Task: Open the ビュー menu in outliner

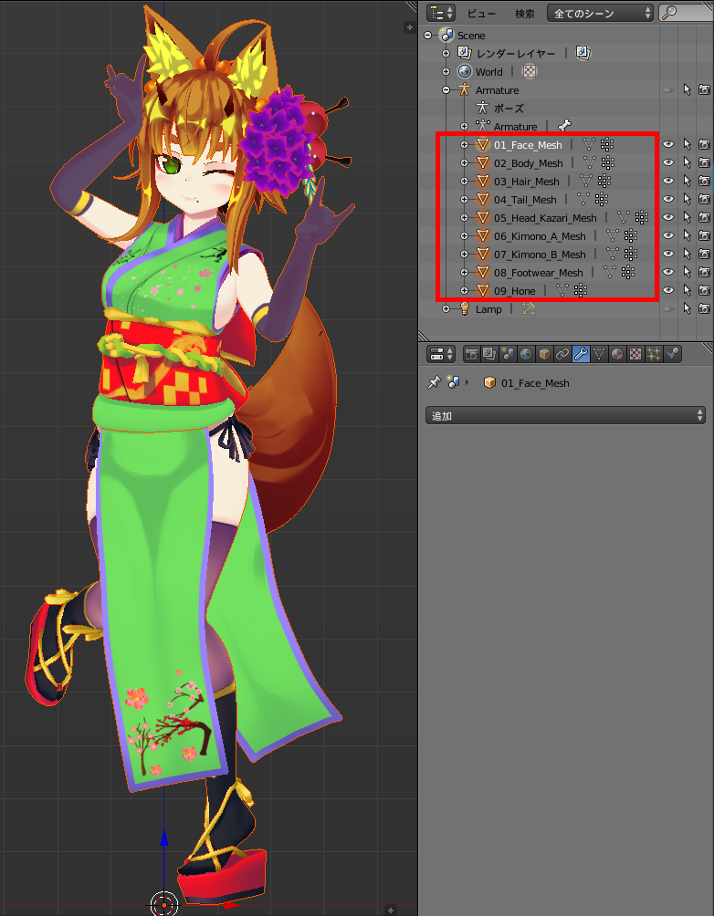Action: (x=481, y=14)
